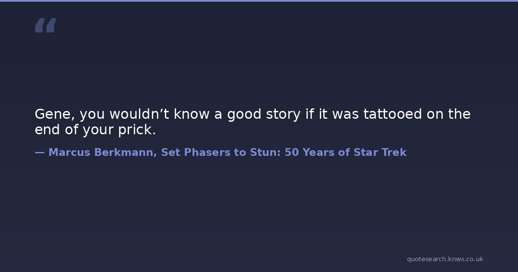Viewport: 518px width, 272px height.
Task: Select the second line beginning 'end of your'
Action: click(95, 130)
